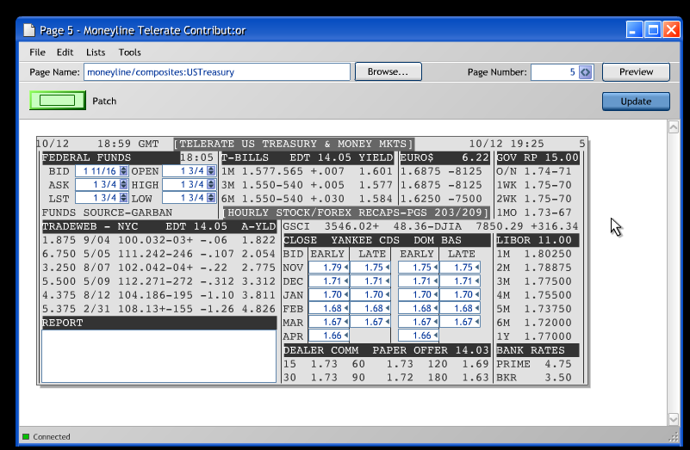Image resolution: width=690 pixels, height=450 pixels.
Task: Open FEB Yankee CDs LATE dropdown
Action: [388, 309]
